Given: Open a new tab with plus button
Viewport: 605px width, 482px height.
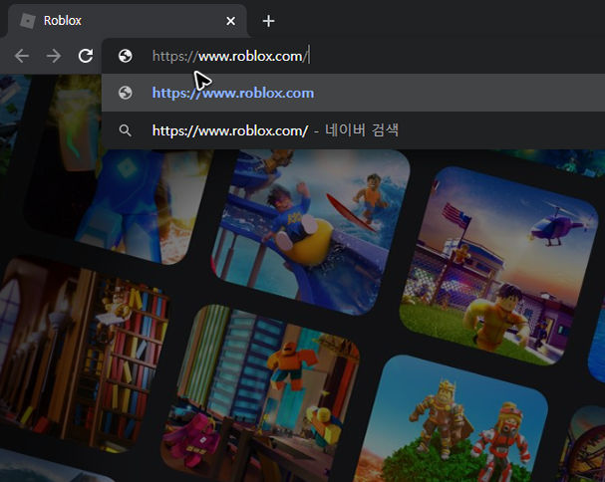Looking at the screenshot, I should (x=268, y=21).
